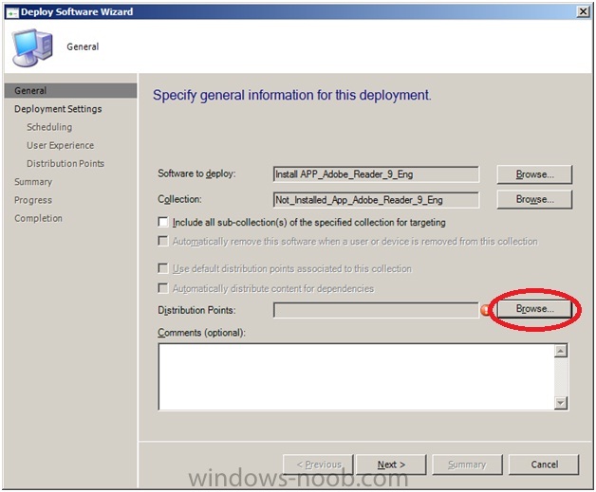Go to the User Experience step
This screenshot has width=596, height=492.
coord(61,145)
